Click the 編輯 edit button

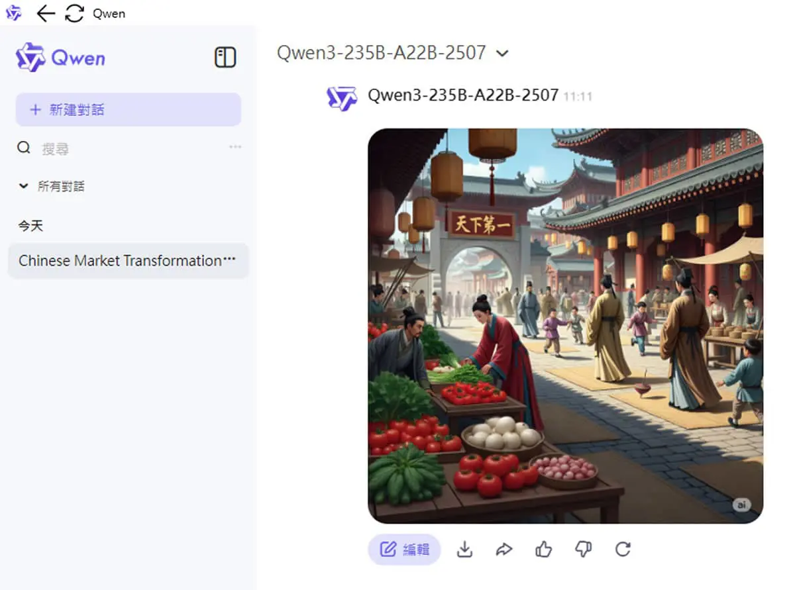coord(404,549)
